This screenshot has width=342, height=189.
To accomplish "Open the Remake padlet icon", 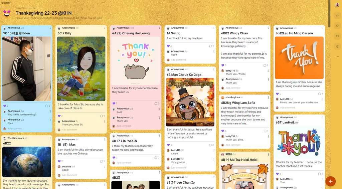I will pyautogui.click(x=337, y=36).
